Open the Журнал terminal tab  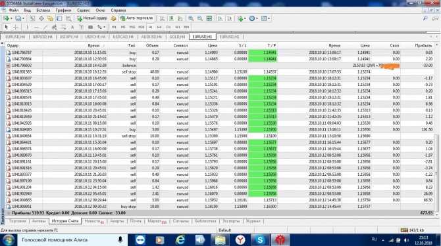point(253,221)
